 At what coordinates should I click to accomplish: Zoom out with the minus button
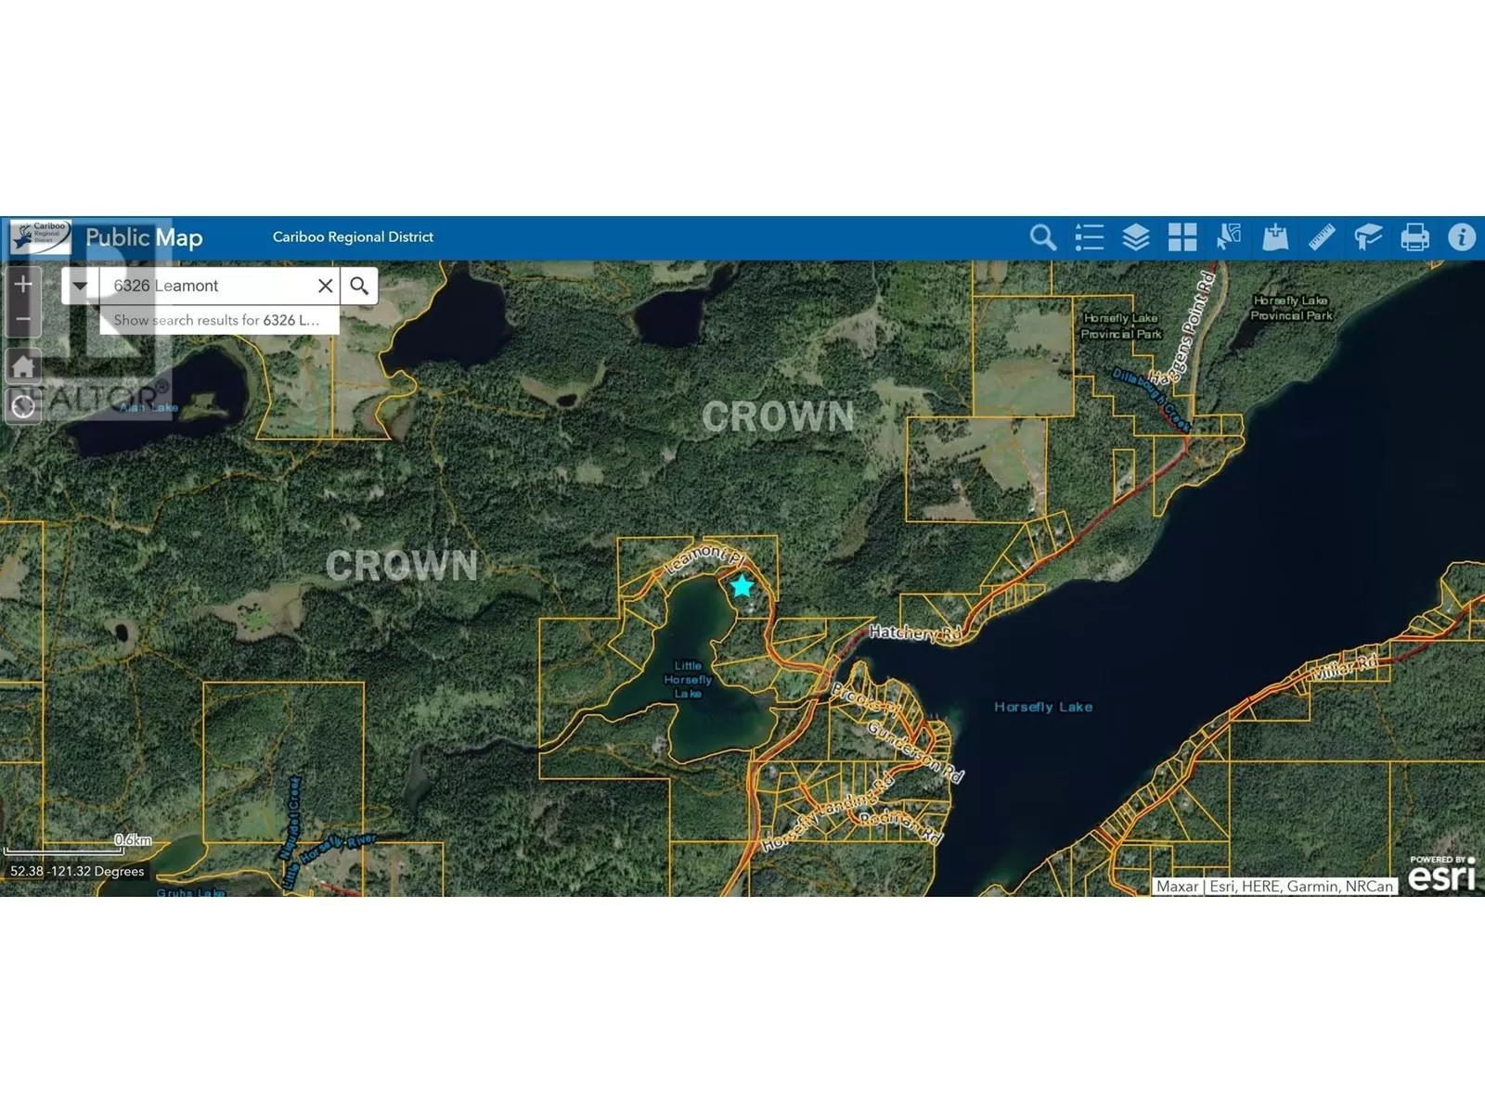[23, 319]
